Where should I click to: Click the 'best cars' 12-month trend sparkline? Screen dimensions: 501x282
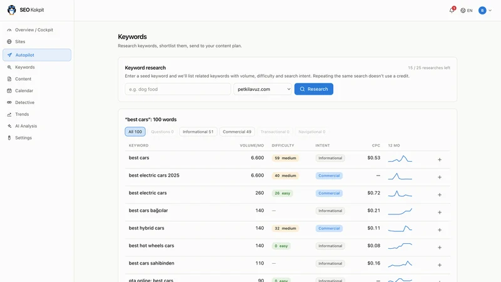point(400,159)
